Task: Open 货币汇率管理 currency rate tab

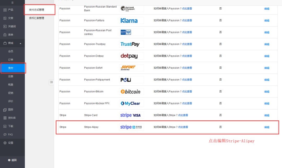Action: click(37, 18)
